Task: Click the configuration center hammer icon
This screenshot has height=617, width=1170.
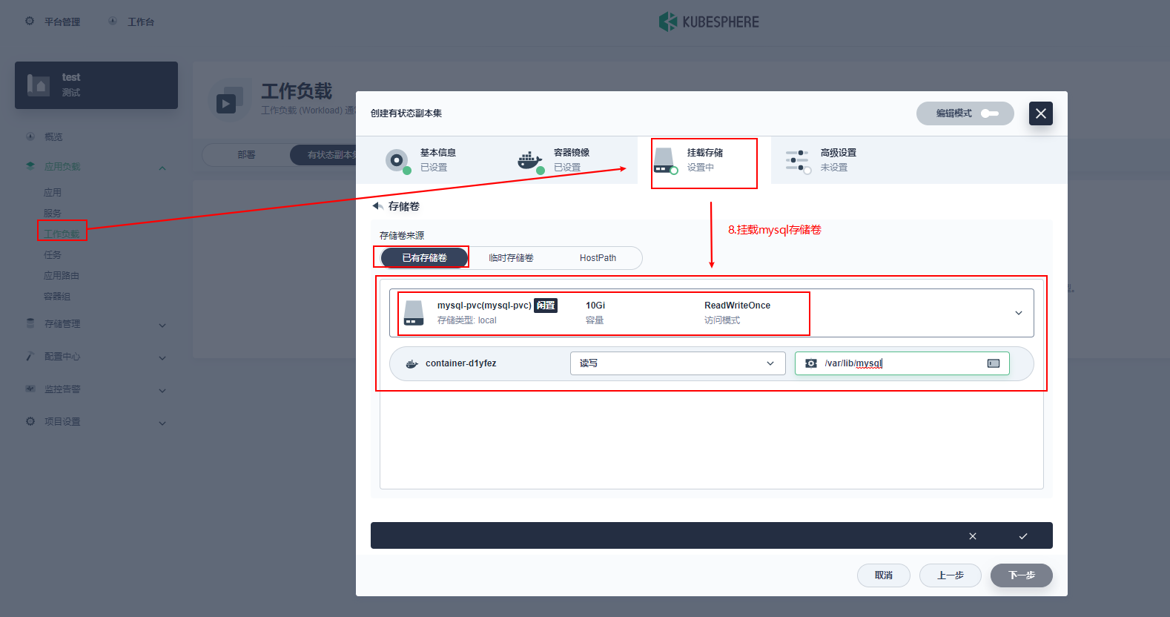Action: 30,356
